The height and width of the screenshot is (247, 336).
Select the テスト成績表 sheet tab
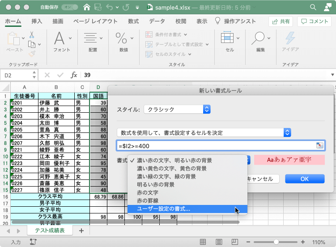(x=50, y=230)
